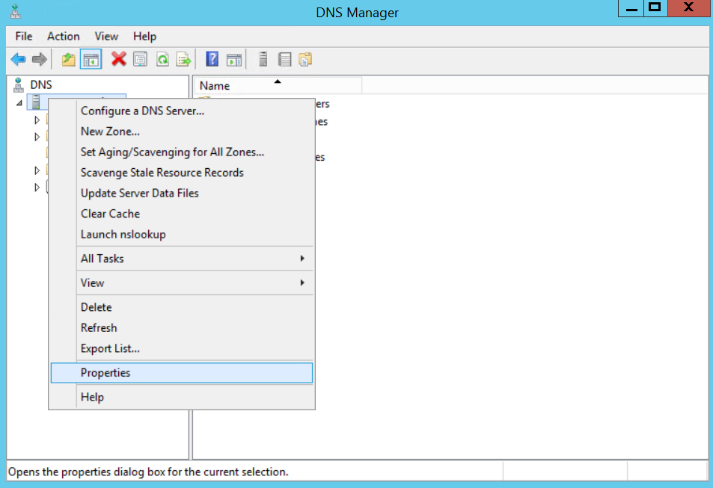Click the red X Delete toolbar icon

click(119, 59)
